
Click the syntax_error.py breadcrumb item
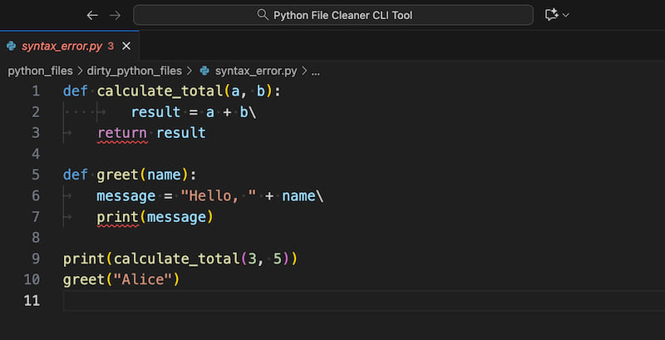coord(256,71)
